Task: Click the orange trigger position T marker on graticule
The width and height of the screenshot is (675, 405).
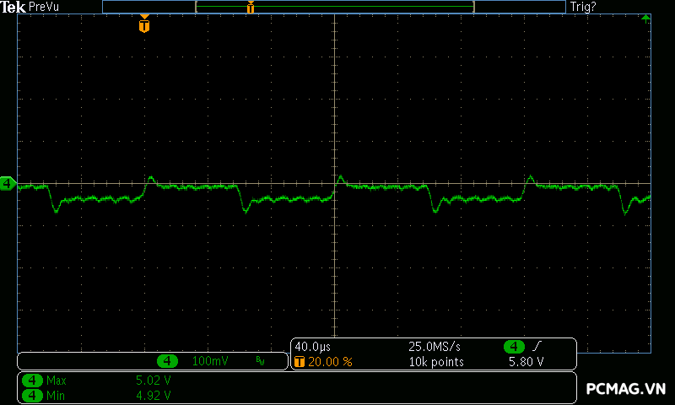Action: pyautogui.click(x=144, y=25)
